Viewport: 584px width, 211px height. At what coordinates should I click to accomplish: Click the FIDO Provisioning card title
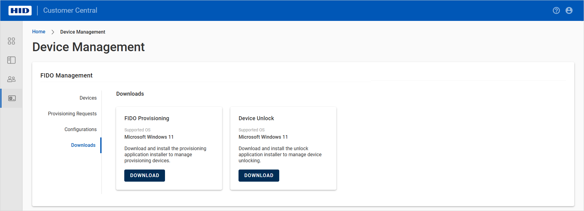147,118
